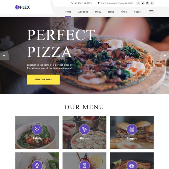Click the phone number link
The image size is (169, 169).
(83, 3)
